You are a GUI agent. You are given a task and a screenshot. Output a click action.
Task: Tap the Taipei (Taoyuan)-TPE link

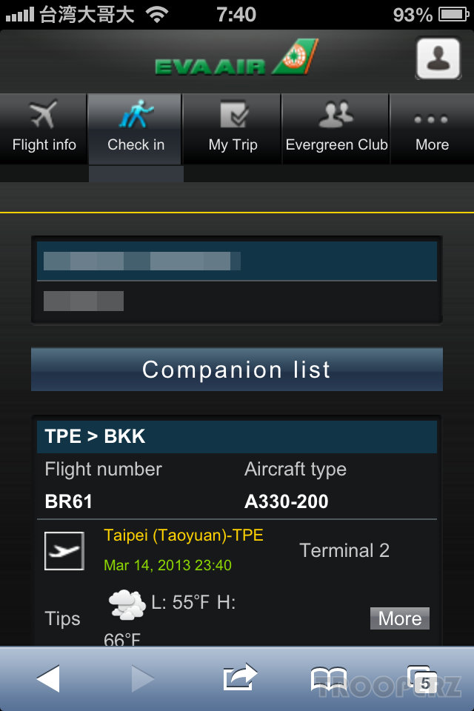pos(184,535)
